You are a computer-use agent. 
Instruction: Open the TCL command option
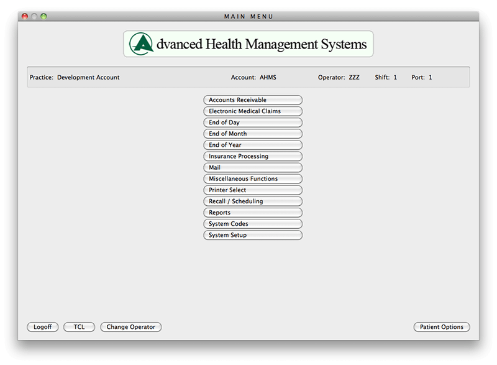79,326
